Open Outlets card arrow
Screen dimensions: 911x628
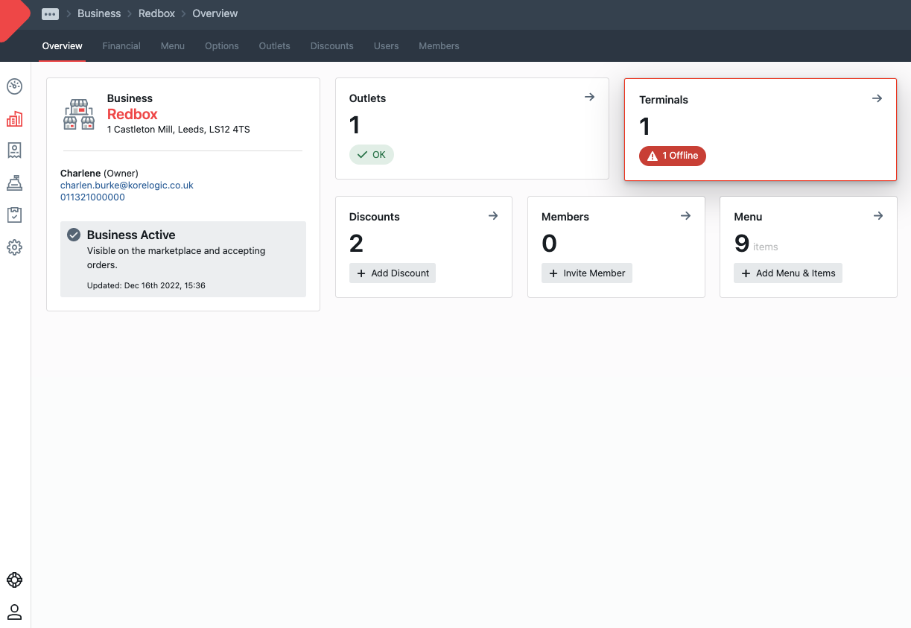point(589,97)
